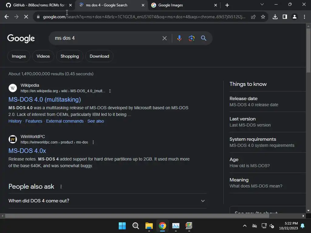311x233 pixels.
Task: Open the Meaning topic
Action: click(268, 183)
